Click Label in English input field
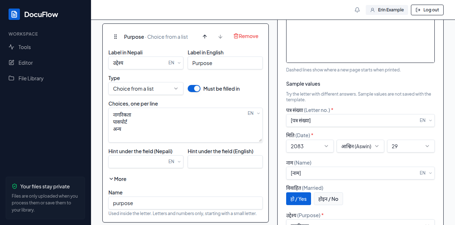455x225 pixels. coord(225,63)
